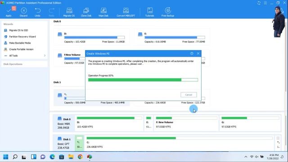288x162 pixels.
Task: Select Disk 0 Basic MBR in disk map
Action: click(x=63, y=123)
